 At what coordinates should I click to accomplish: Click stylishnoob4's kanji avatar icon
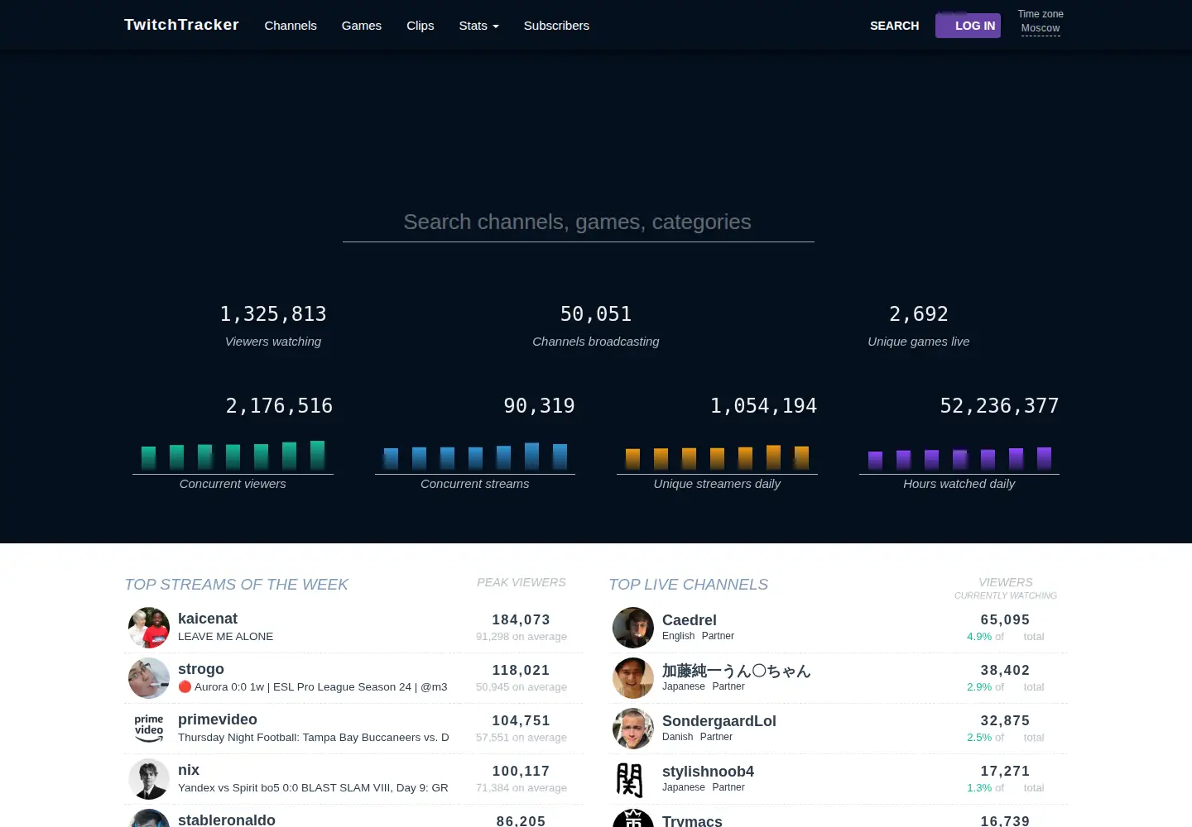click(x=633, y=779)
